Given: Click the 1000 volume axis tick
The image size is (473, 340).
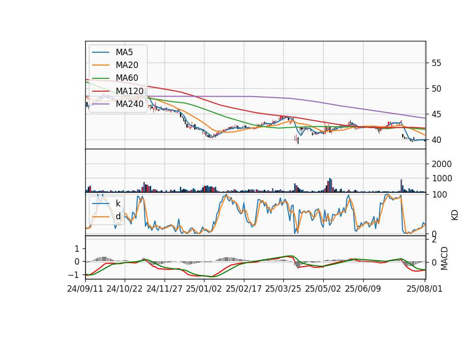Looking at the screenshot, I should 441,178.
